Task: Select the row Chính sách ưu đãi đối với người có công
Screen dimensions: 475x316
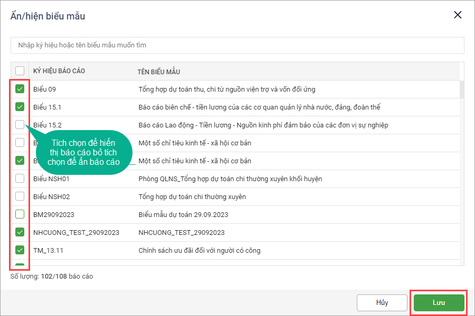Action: [x=199, y=250]
